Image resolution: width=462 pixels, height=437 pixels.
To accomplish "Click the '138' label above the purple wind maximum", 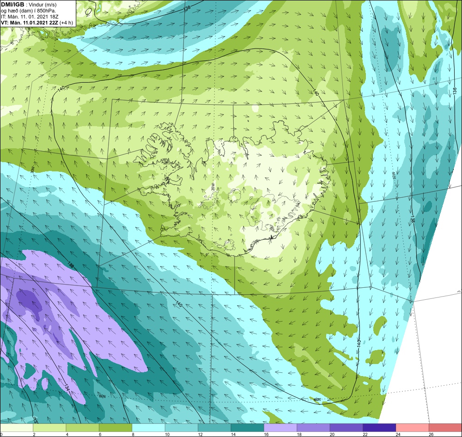I will [71, 265].
